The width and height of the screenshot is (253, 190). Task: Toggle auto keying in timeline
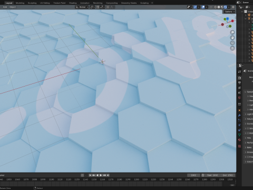(82, 175)
